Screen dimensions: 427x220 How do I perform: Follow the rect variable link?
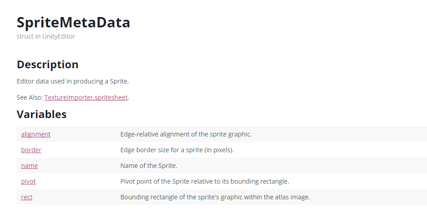pos(26,197)
